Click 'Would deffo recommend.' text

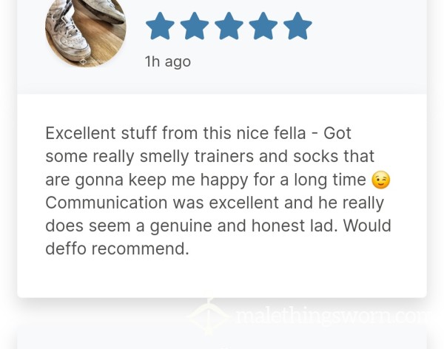pos(218,237)
